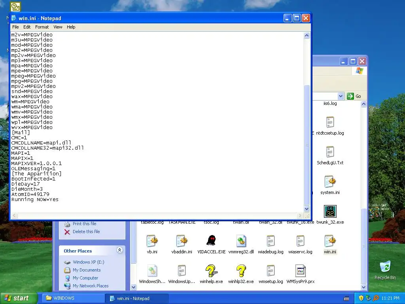
Task: Click the Print this file link
Action: 84,224
